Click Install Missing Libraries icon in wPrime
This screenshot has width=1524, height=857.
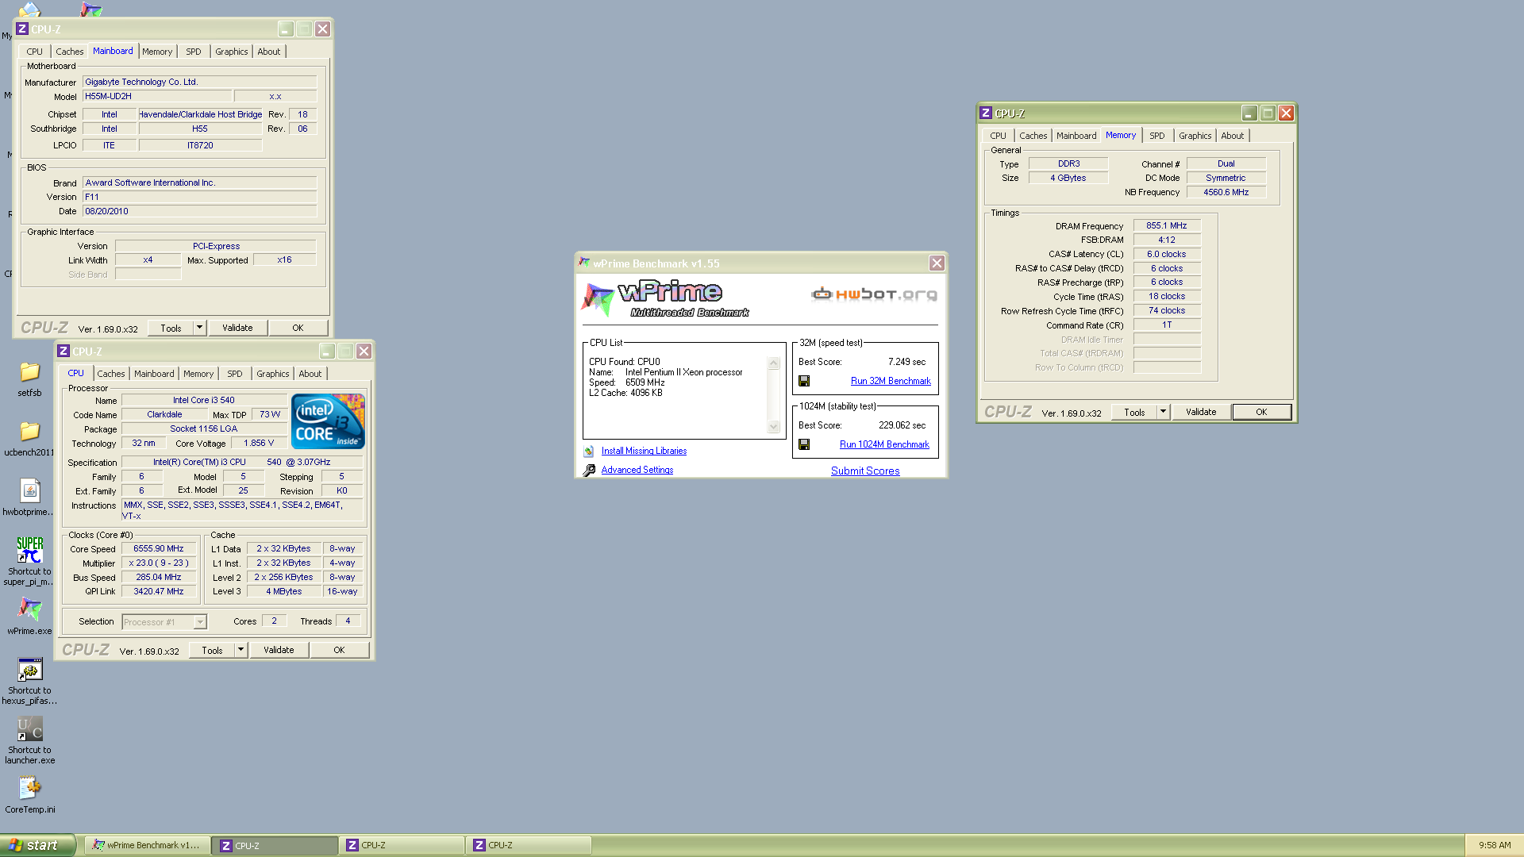click(589, 452)
